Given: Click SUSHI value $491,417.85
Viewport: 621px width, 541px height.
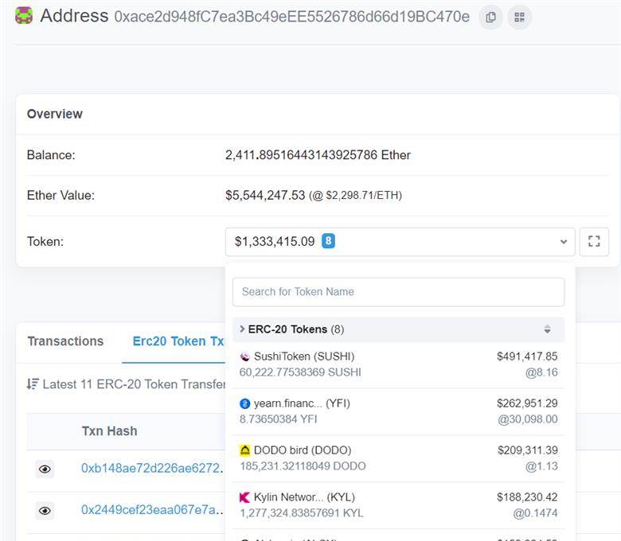Looking at the screenshot, I should click(x=527, y=356).
